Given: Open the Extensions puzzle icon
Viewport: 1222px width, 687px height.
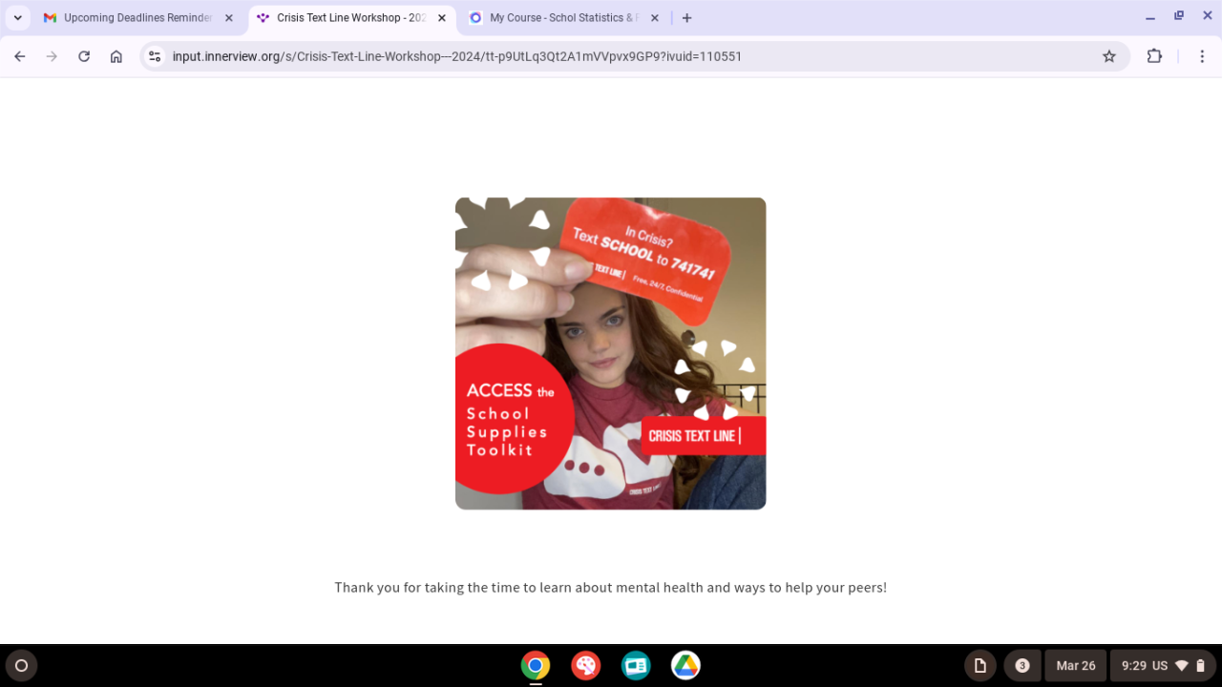Looking at the screenshot, I should [1154, 56].
